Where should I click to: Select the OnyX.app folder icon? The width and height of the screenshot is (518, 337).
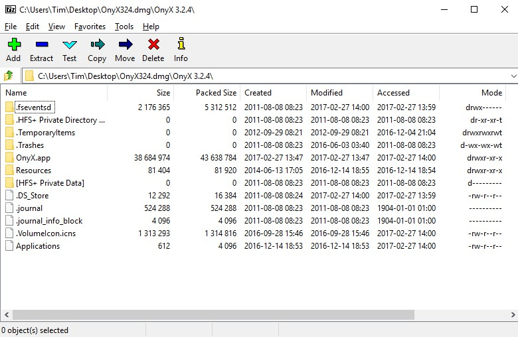tap(9, 157)
